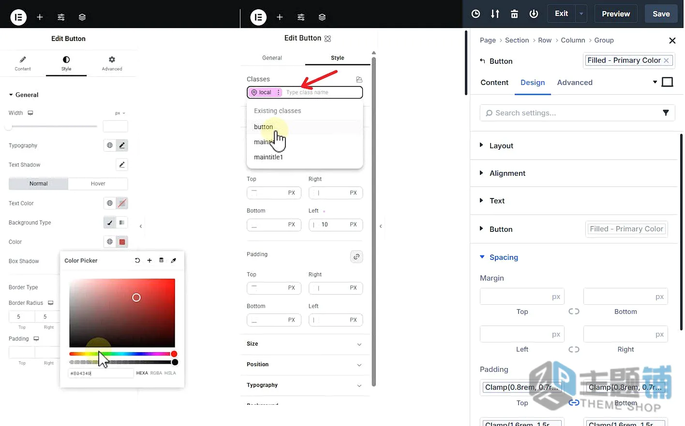Open the structure layers icon in left header
The image size is (685, 426).
coord(82,17)
